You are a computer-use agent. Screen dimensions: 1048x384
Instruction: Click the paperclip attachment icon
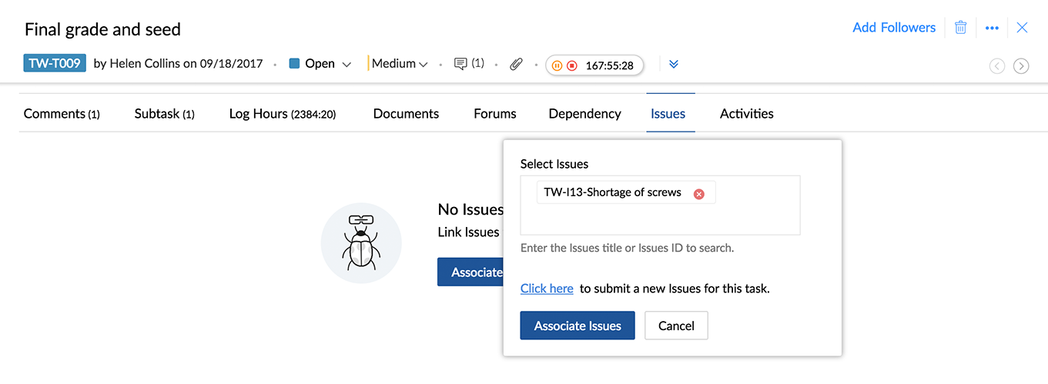(516, 65)
